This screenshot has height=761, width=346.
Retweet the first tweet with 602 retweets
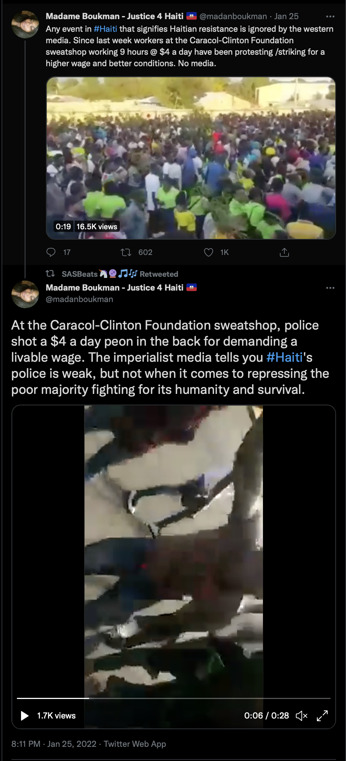pos(126,252)
